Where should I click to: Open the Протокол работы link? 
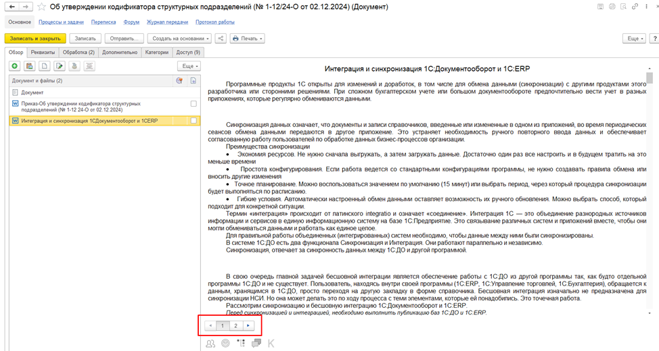click(x=214, y=22)
